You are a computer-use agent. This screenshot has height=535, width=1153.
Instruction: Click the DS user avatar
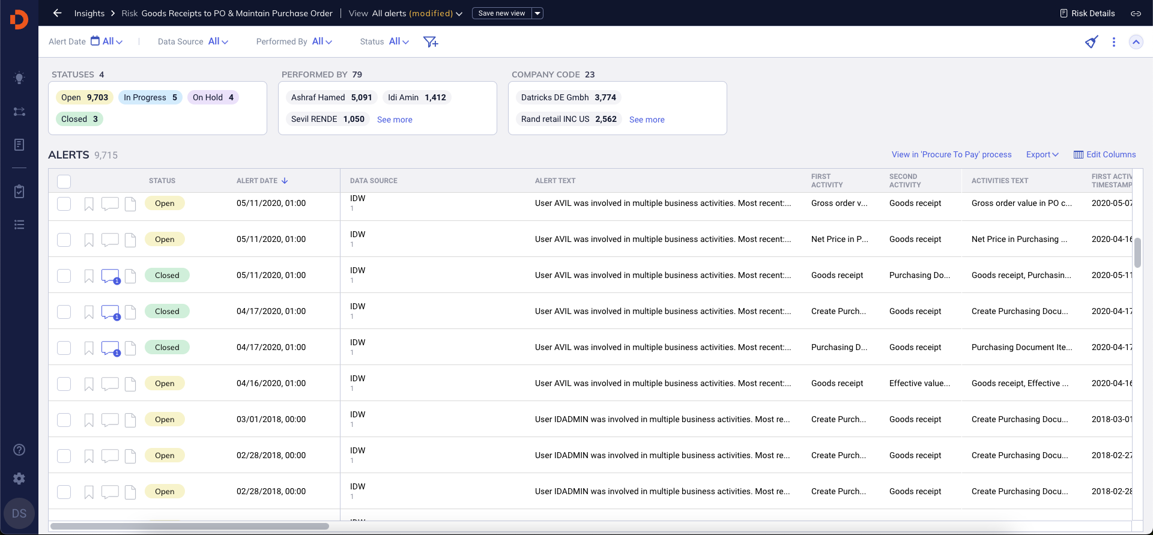point(19,513)
